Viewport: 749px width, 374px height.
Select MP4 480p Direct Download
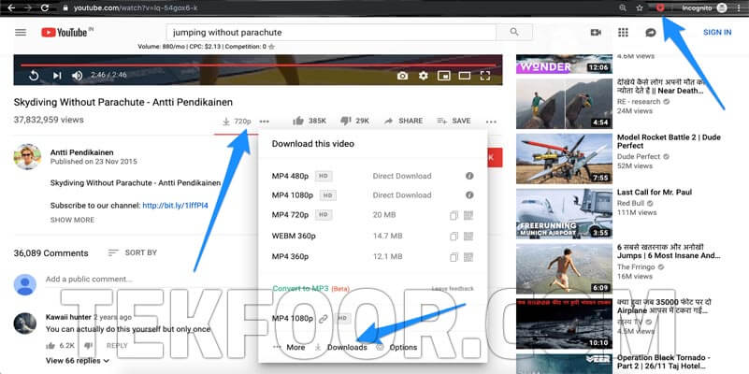tap(372, 176)
